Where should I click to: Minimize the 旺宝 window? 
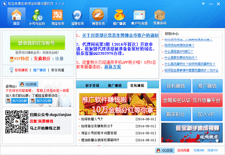[x=211, y=4]
